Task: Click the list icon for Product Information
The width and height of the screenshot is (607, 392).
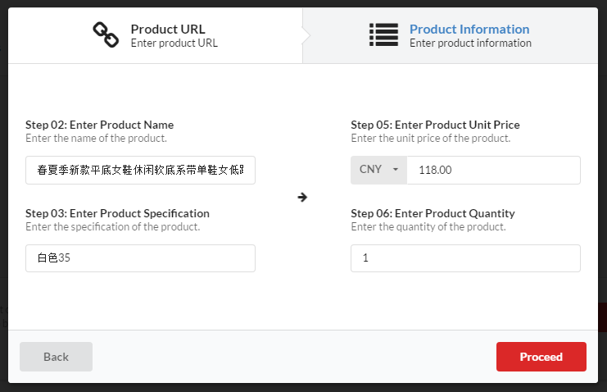Action: [x=383, y=35]
